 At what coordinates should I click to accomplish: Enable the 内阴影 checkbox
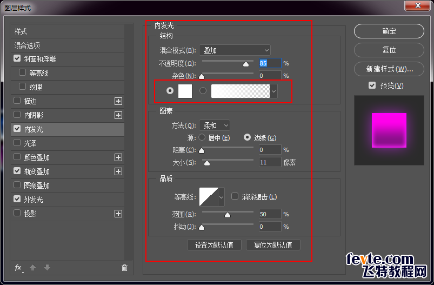click(x=17, y=115)
